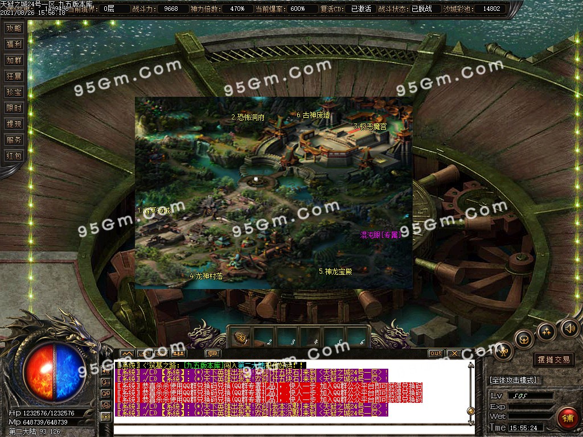The width and height of the screenshot is (583, 437).
Task: Toggle the guild chat channel icon
Action: pyautogui.click(x=106, y=405)
